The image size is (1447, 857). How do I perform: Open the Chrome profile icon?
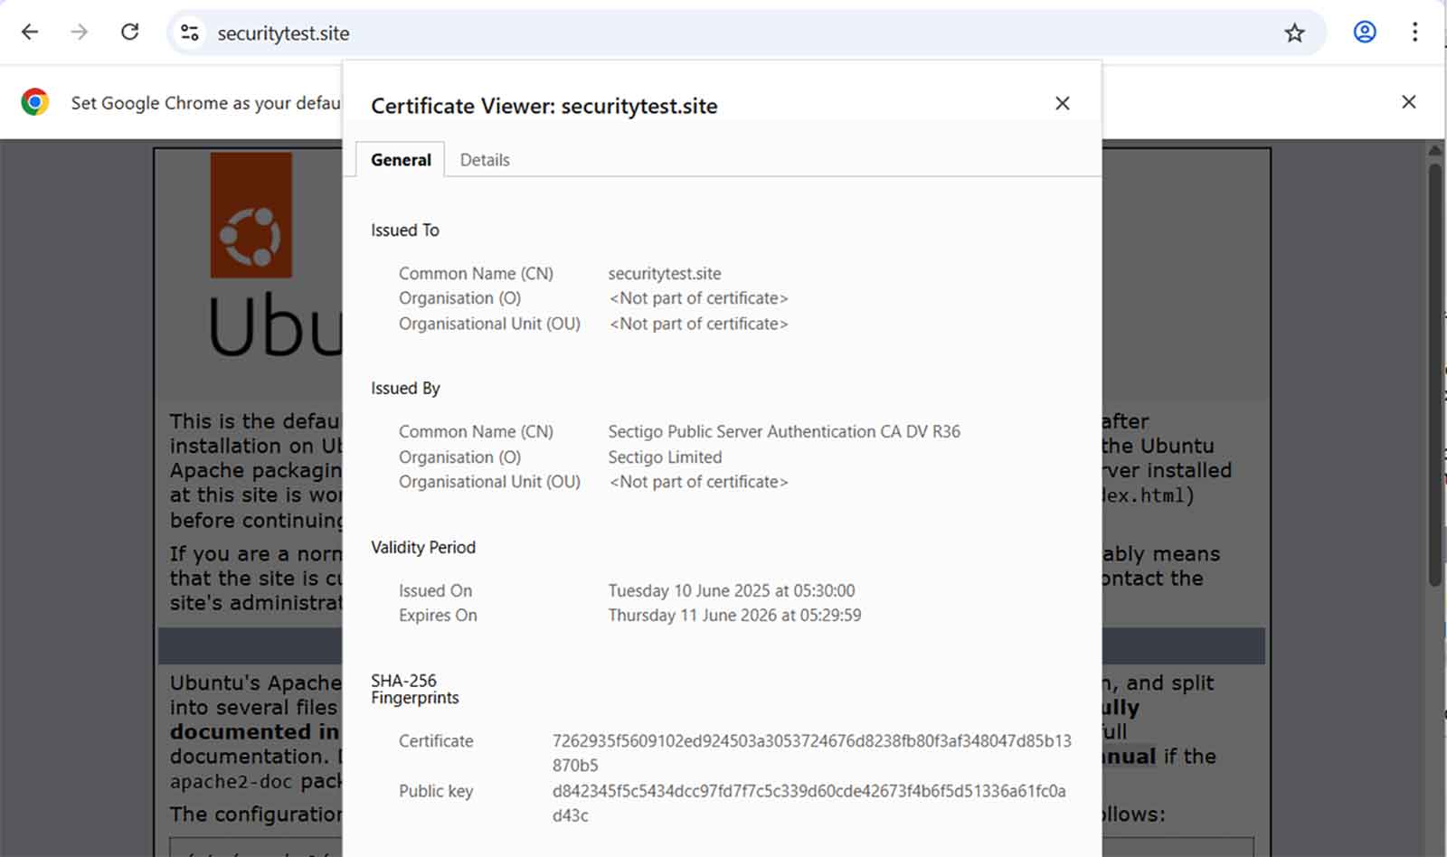click(1364, 33)
